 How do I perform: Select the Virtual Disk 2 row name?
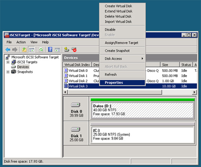tap(78, 81)
